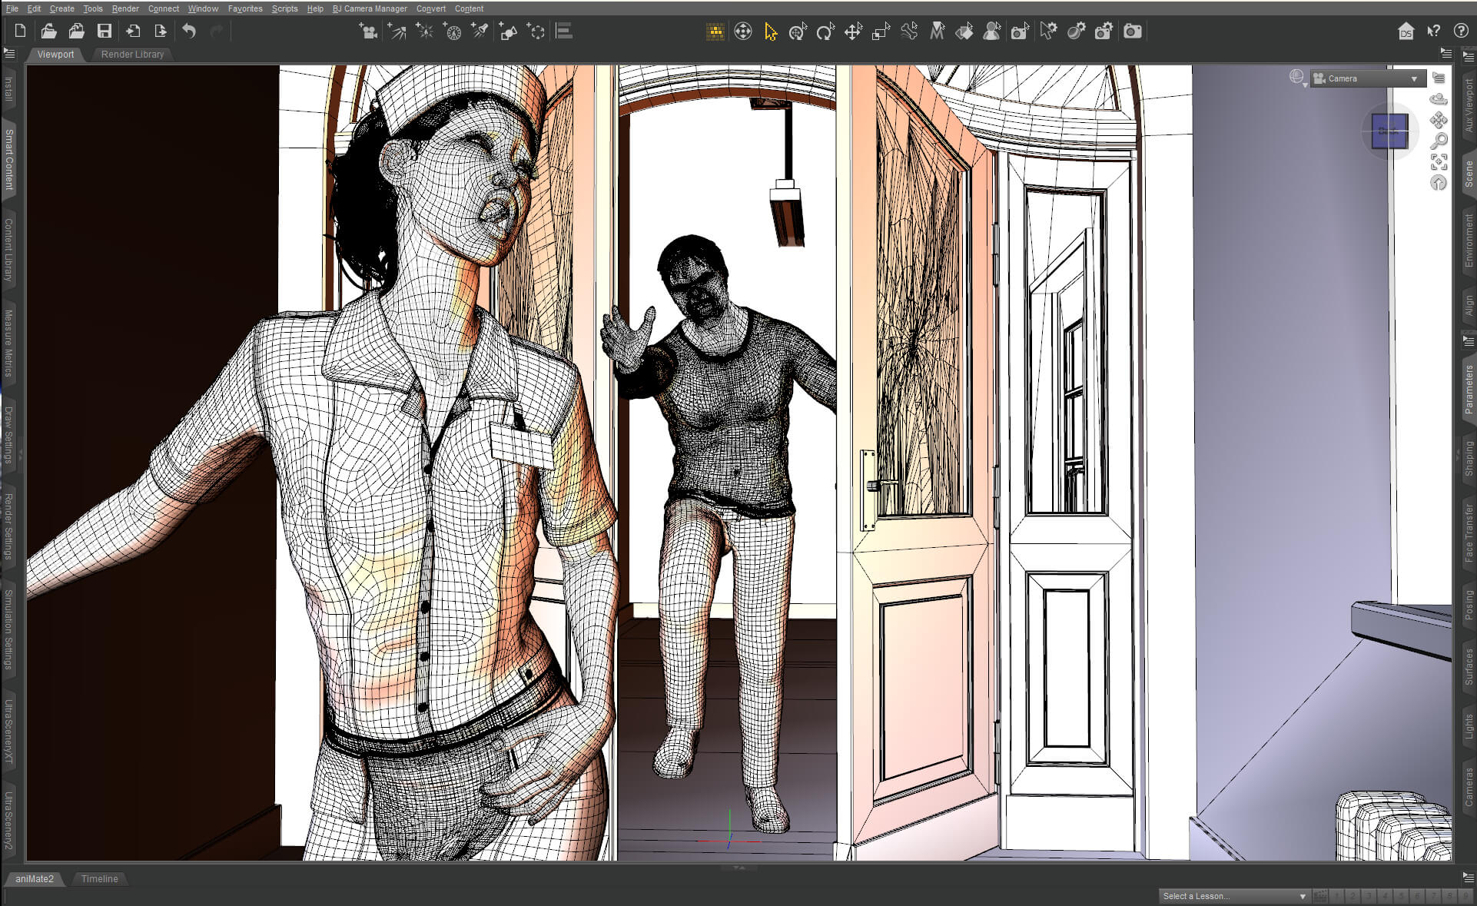Image resolution: width=1477 pixels, height=906 pixels.
Task: Open the DS home icon
Action: (x=1406, y=32)
